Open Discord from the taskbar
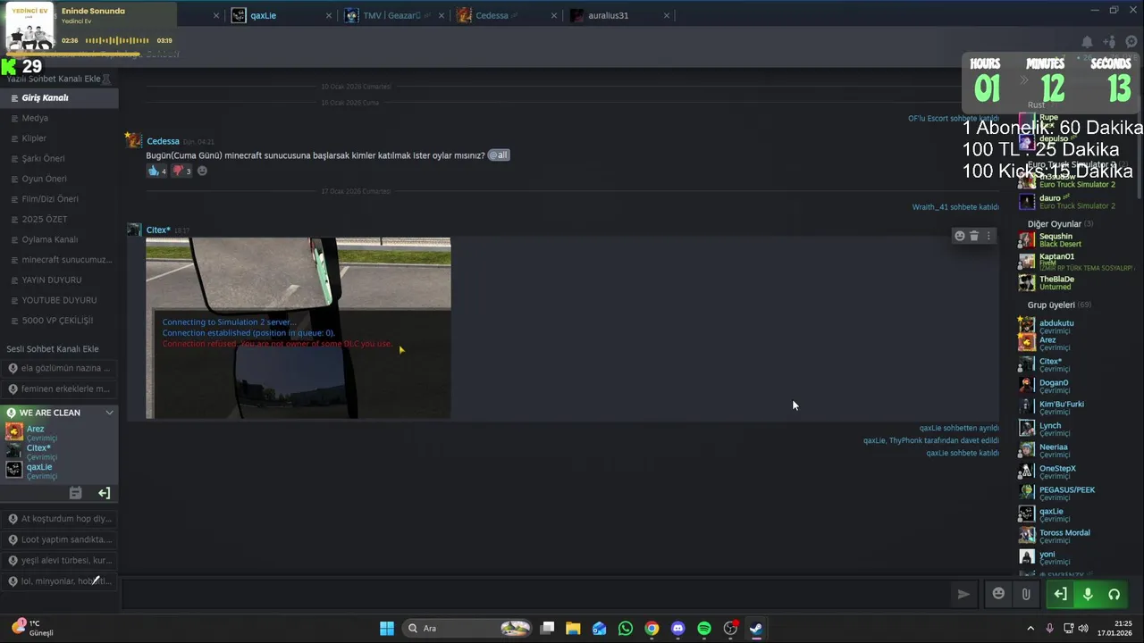This screenshot has height=643, width=1144. 678,628
